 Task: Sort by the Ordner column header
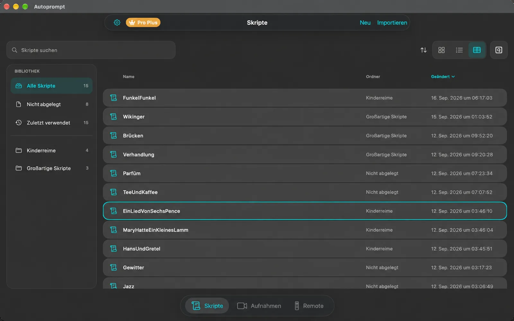click(x=373, y=77)
